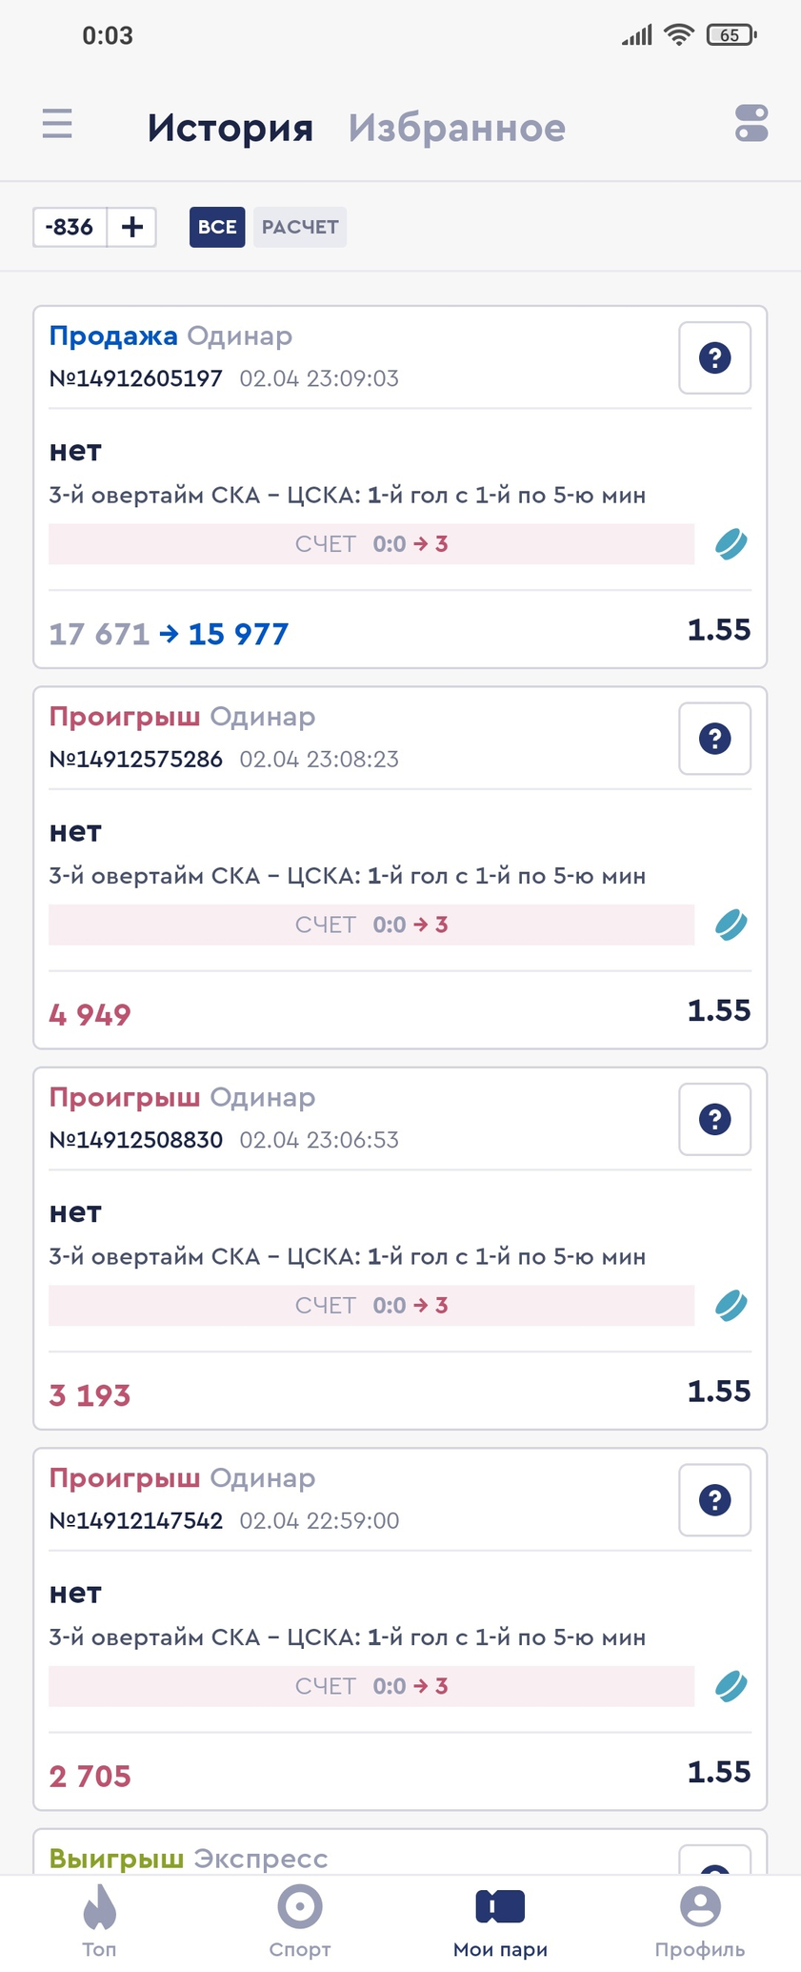Open the -836 balance field
The height and width of the screenshot is (1972, 801).
tap(70, 227)
